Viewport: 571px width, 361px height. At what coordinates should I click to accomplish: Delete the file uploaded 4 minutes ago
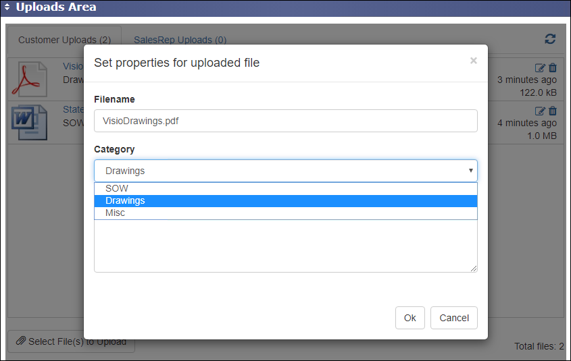553,111
